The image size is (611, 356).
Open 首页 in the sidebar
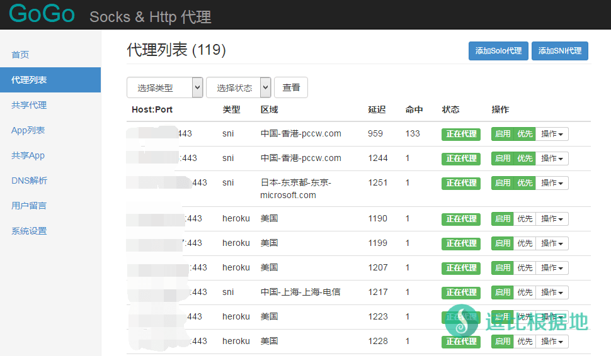point(20,55)
